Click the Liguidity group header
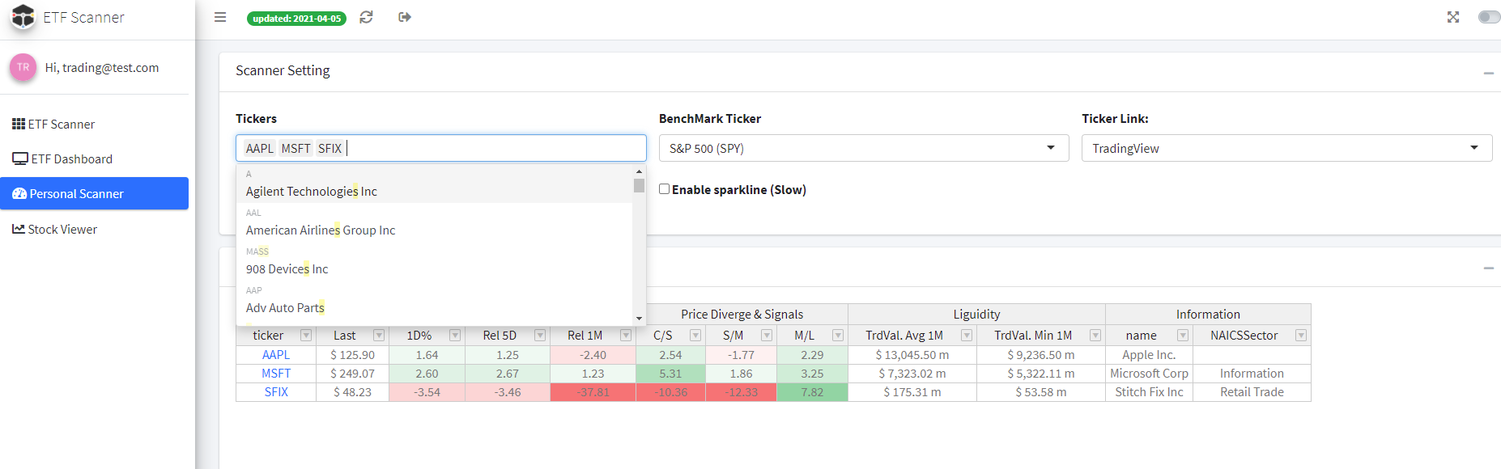The image size is (1501, 469). [976, 314]
